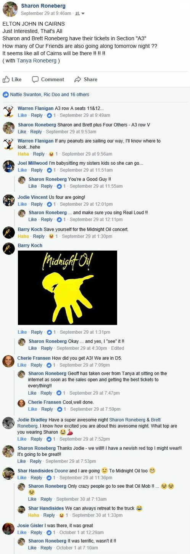Open tagged Tanya Roneberg profile link
Image resolution: width=190 pixels, height=554 pixels.
(x=37, y=61)
